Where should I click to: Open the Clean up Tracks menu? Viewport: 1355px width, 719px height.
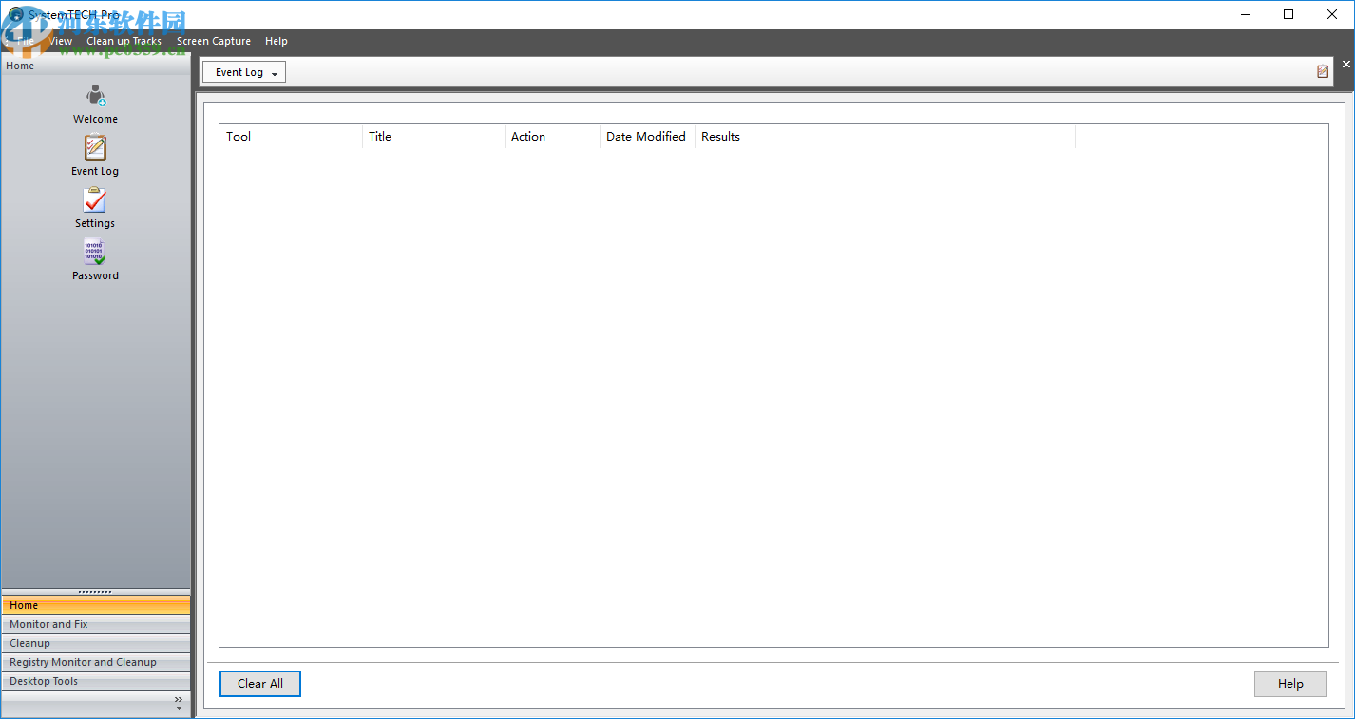point(124,41)
